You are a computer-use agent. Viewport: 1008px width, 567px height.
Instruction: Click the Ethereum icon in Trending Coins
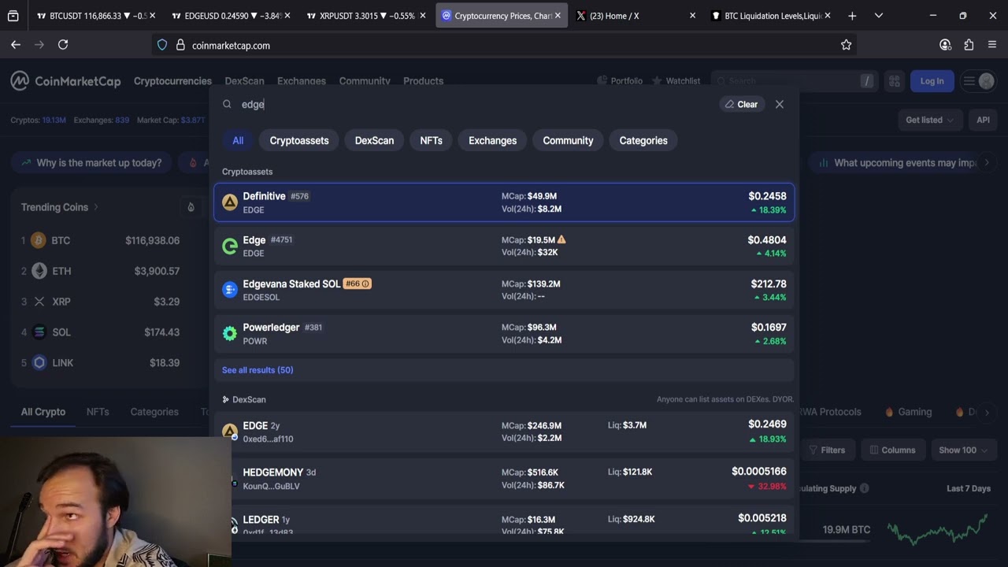39,271
